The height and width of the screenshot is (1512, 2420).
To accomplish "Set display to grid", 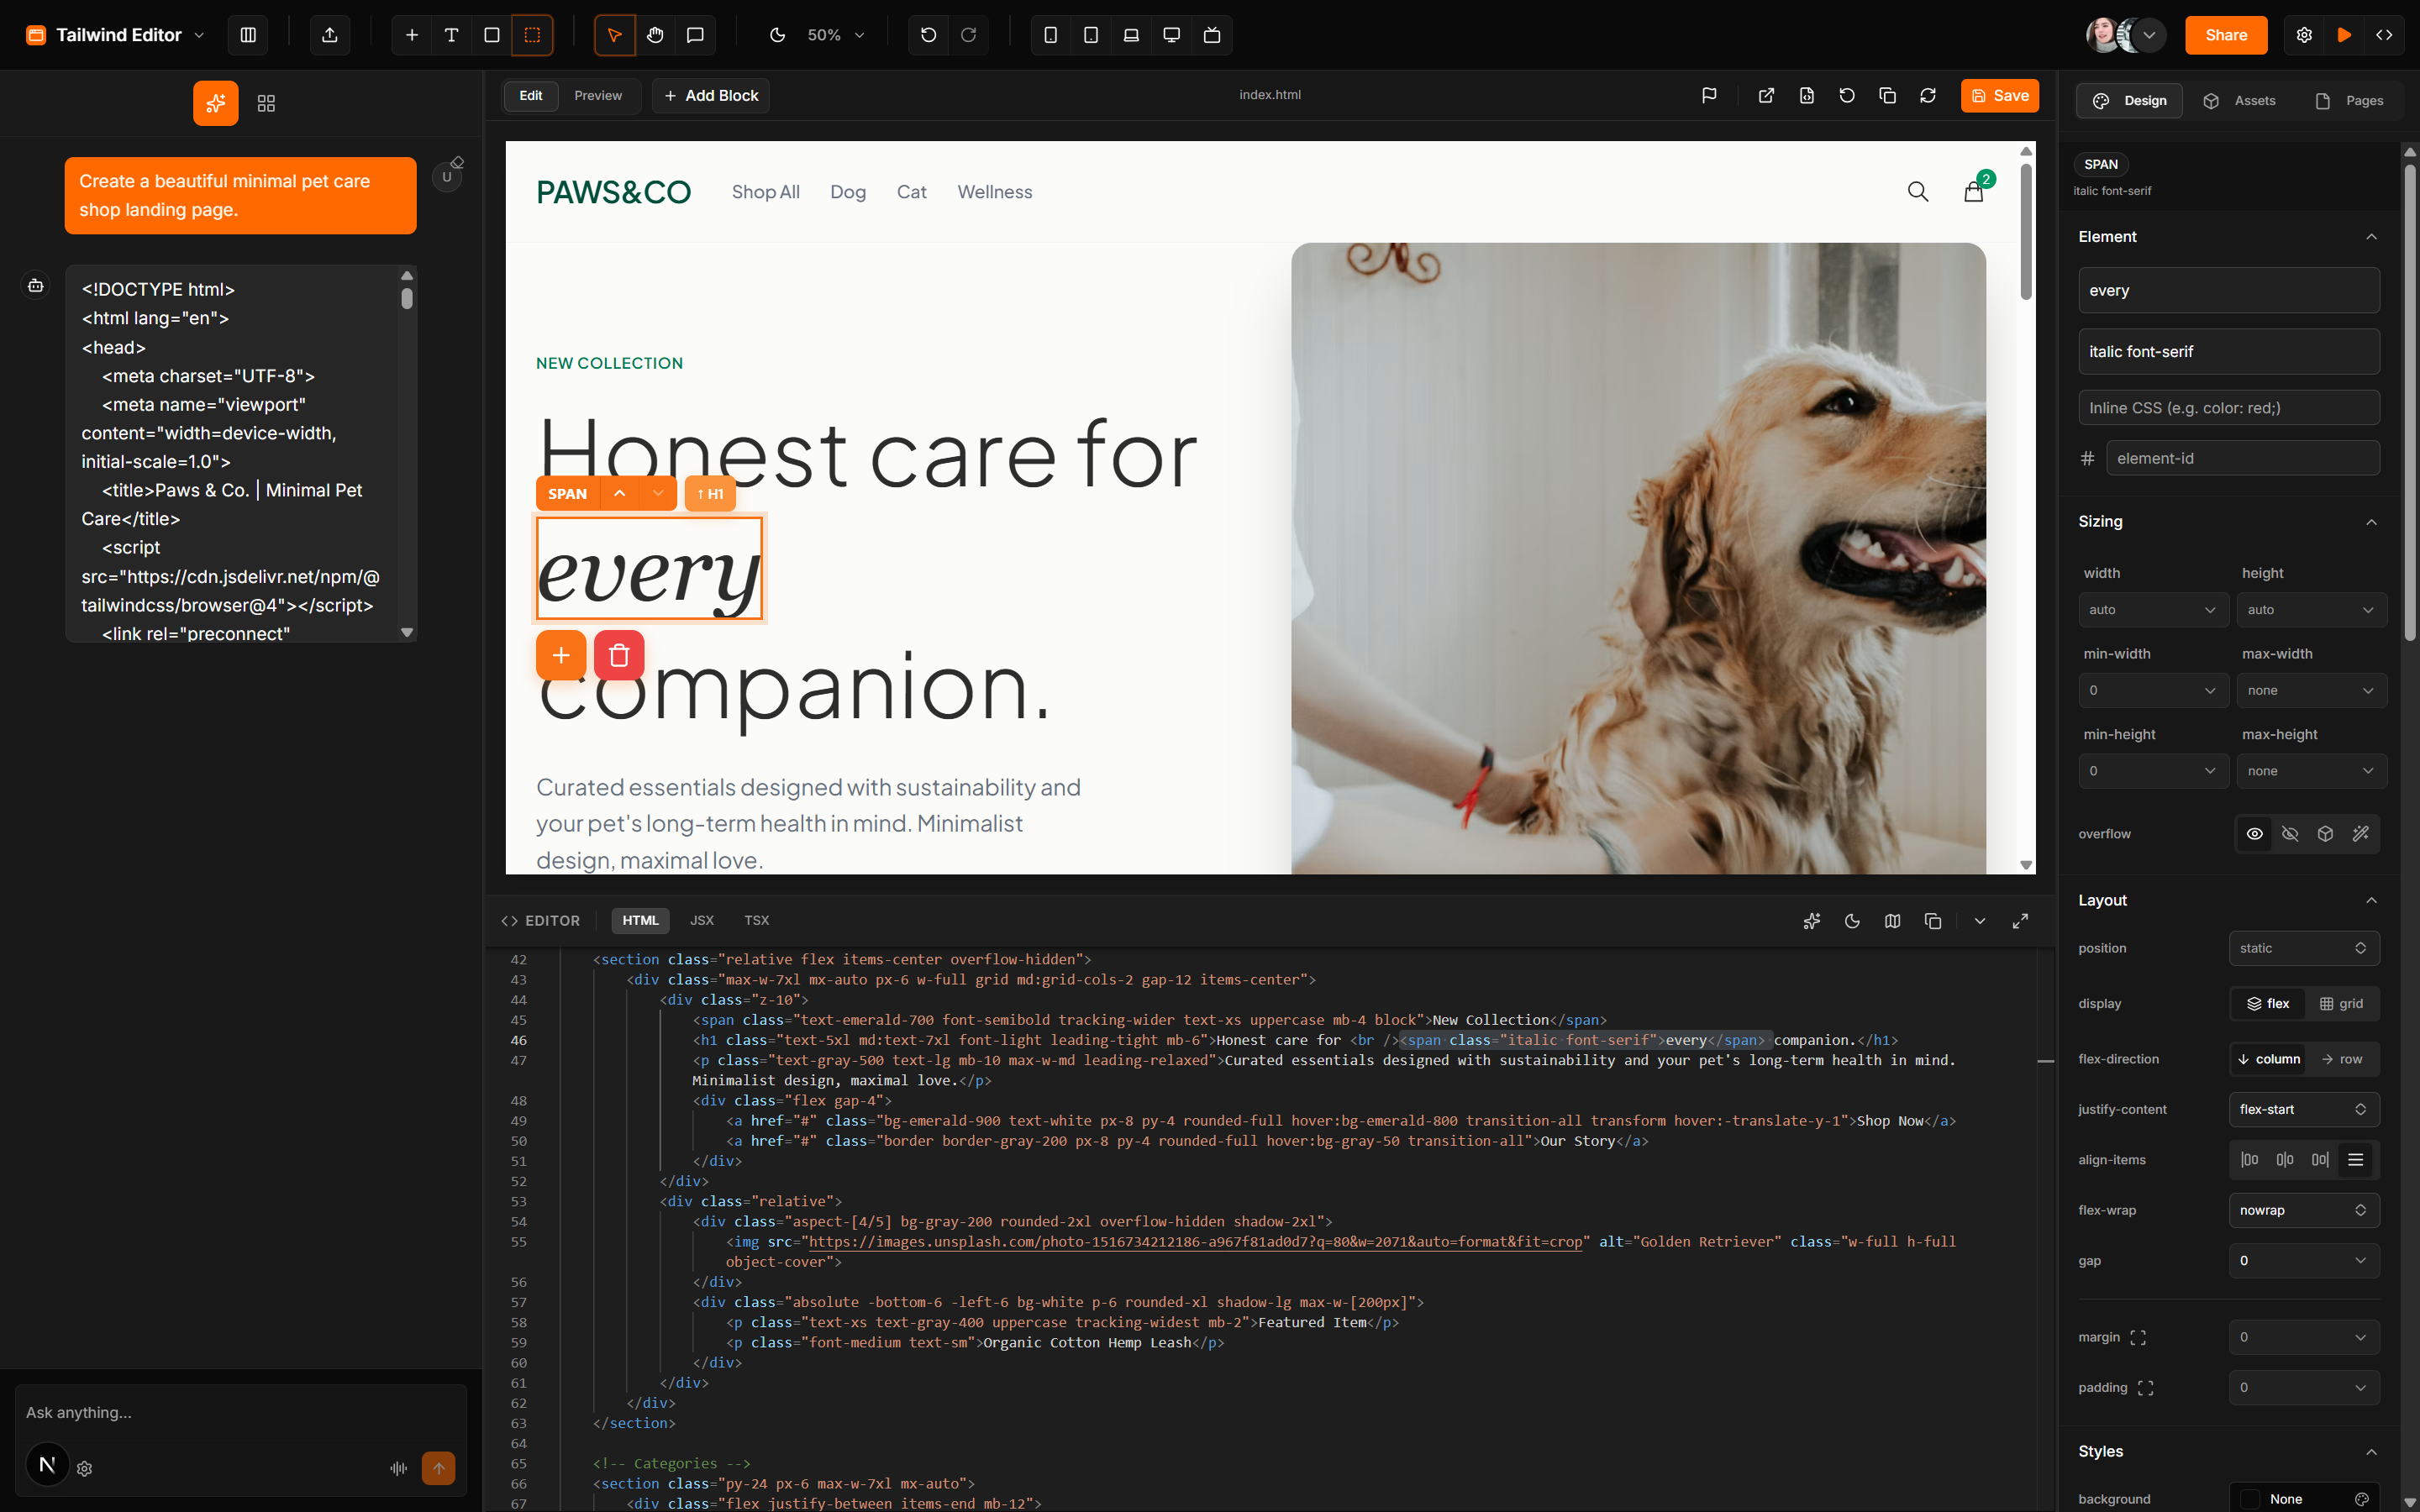I will click(x=2342, y=1004).
